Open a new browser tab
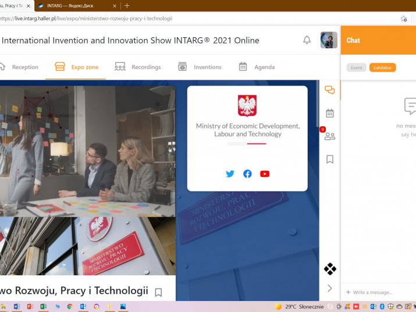This screenshot has height=312, width=416. (x=127, y=5)
